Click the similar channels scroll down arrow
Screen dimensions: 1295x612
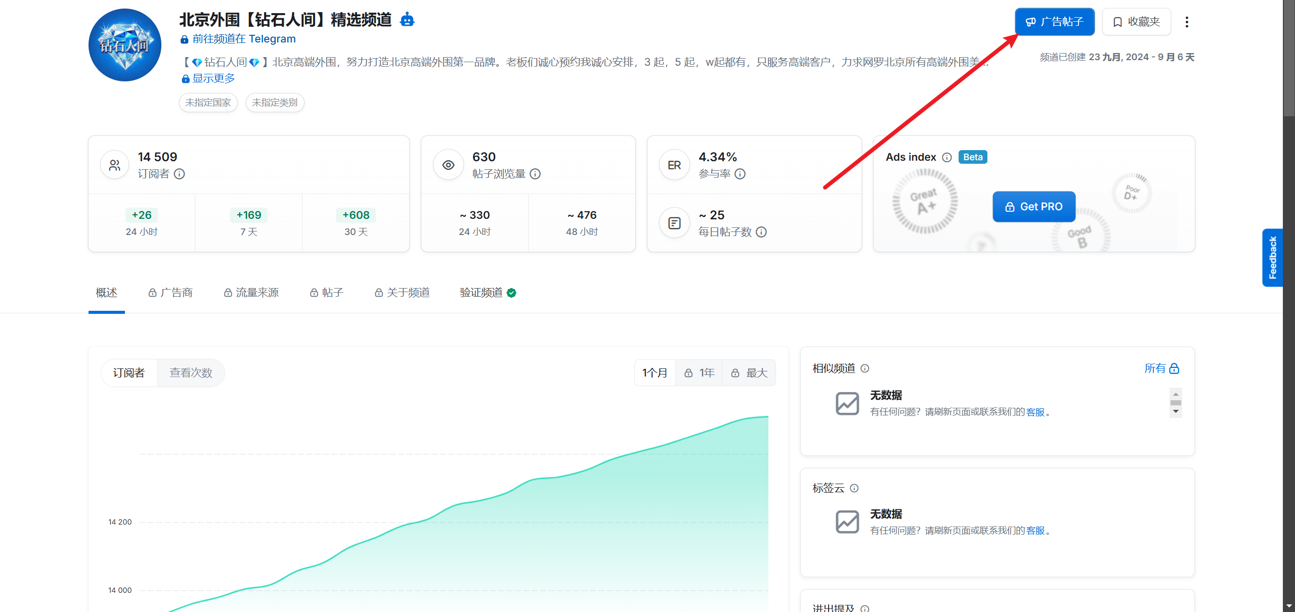coord(1176,411)
